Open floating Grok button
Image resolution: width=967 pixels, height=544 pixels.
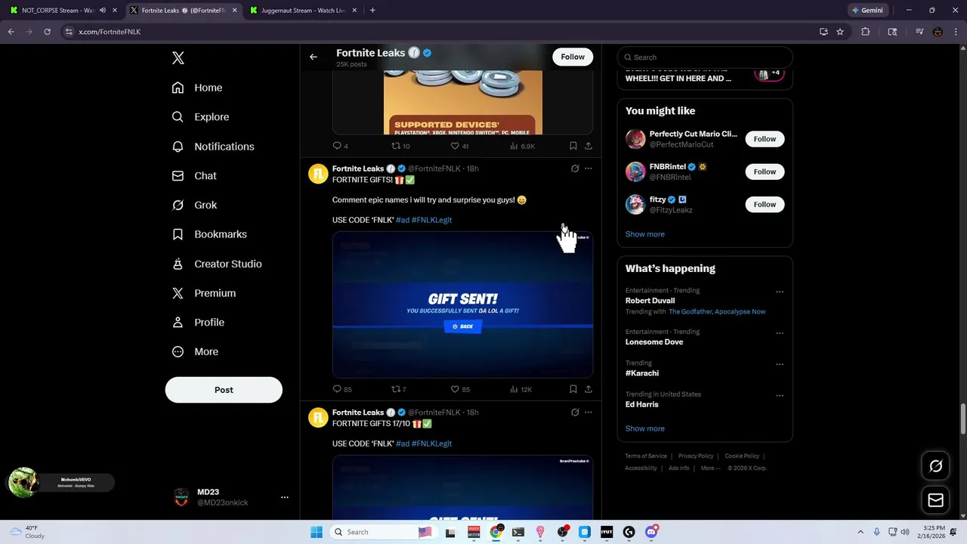click(935, 466)
